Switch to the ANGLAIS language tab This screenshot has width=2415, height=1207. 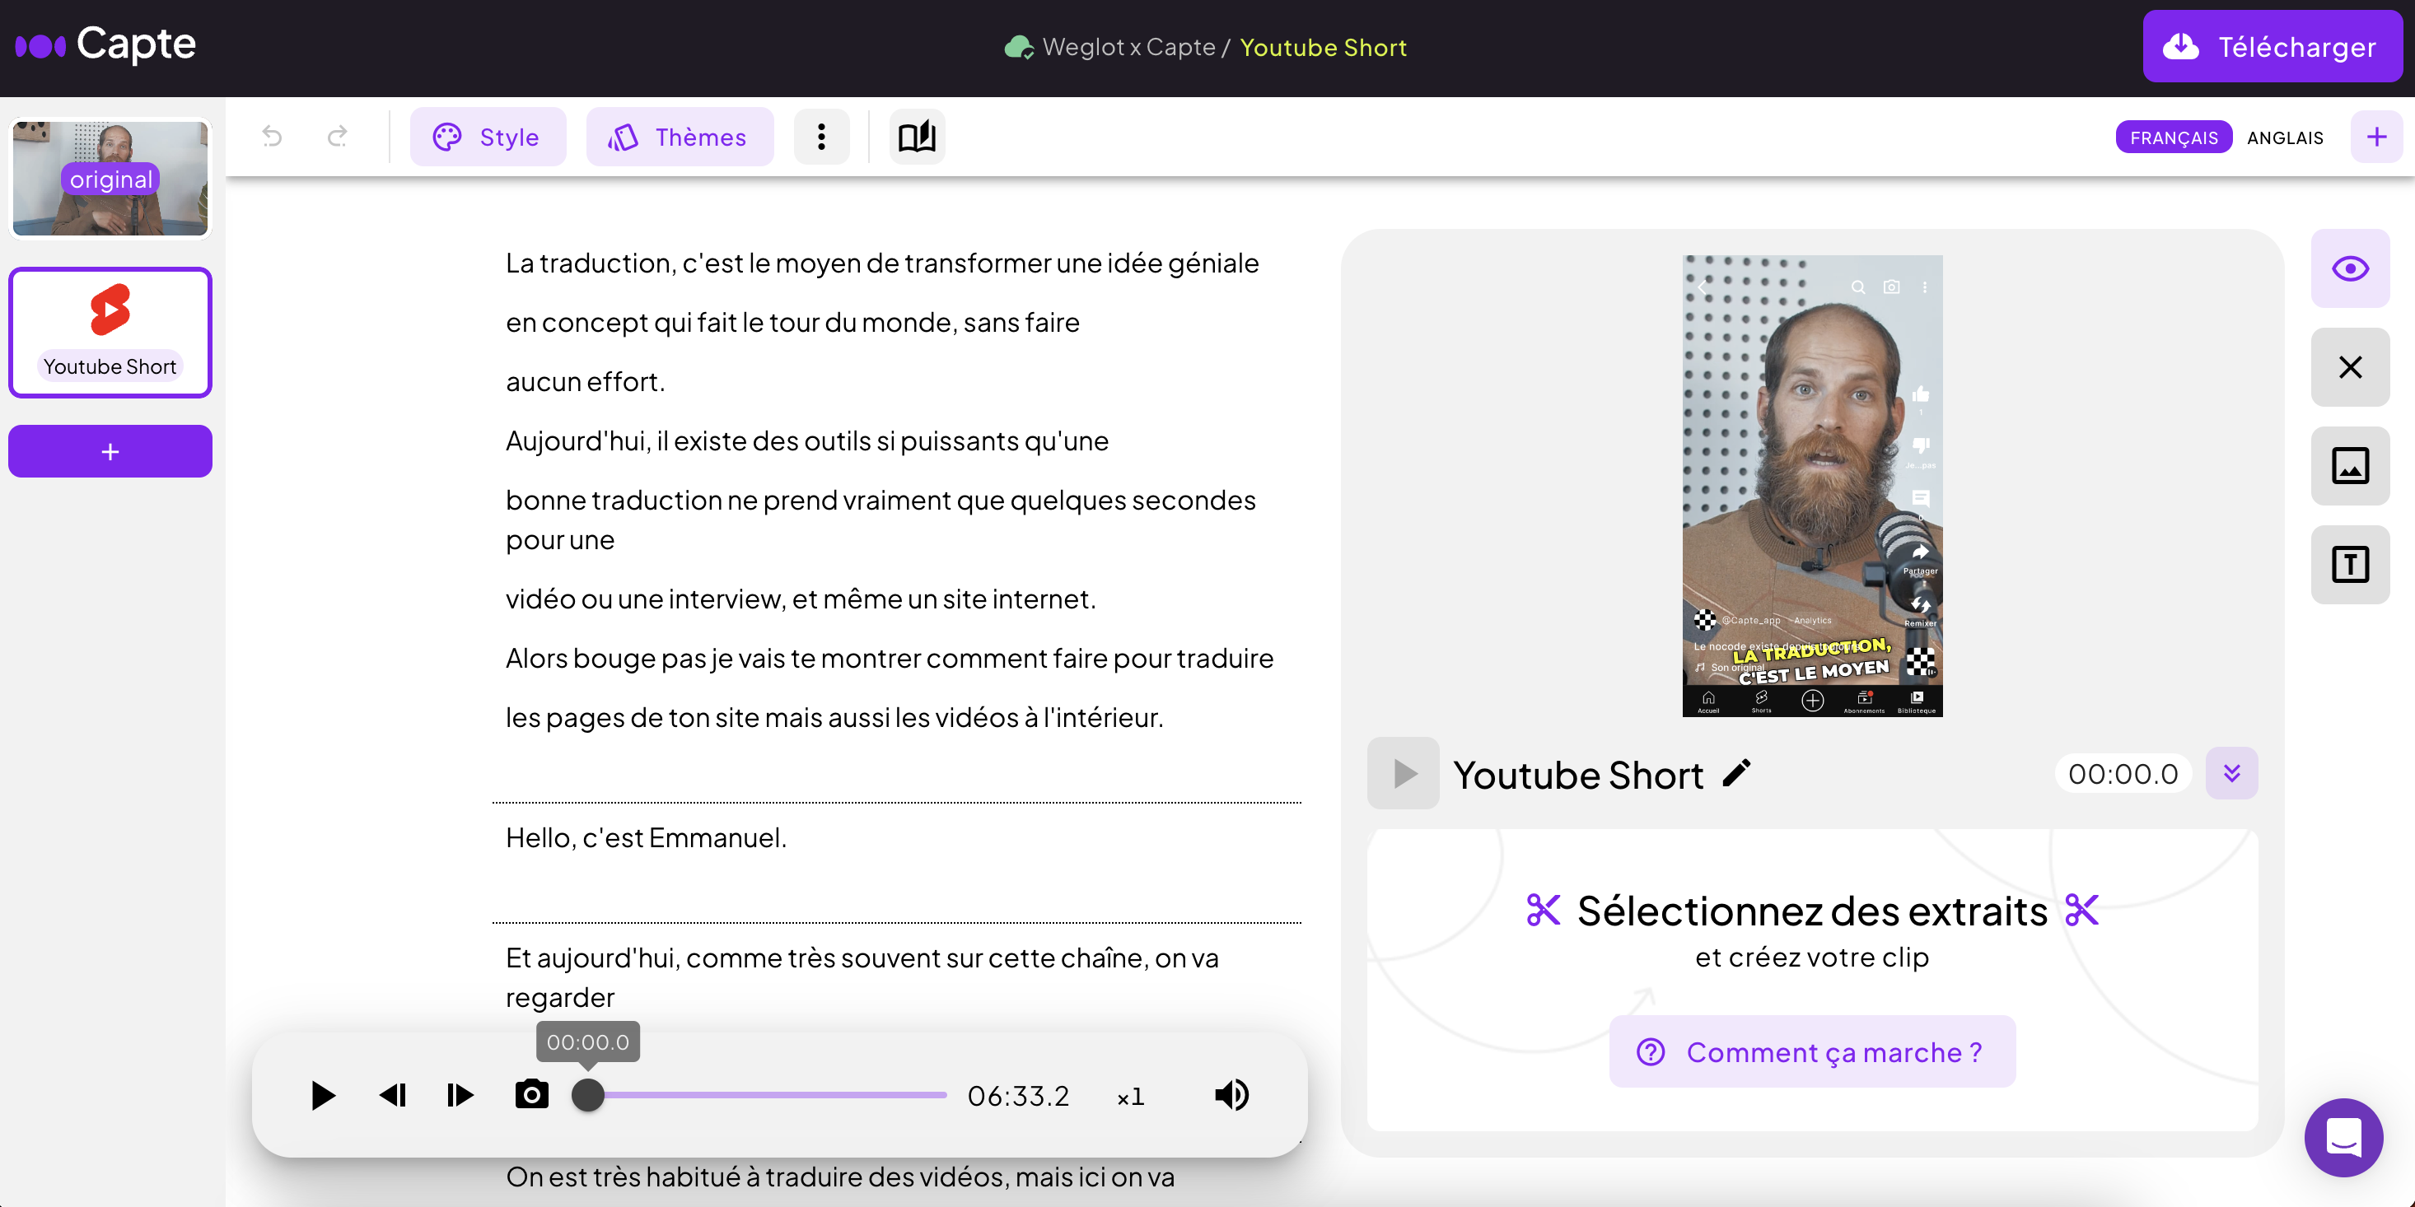pos(2285,137)
